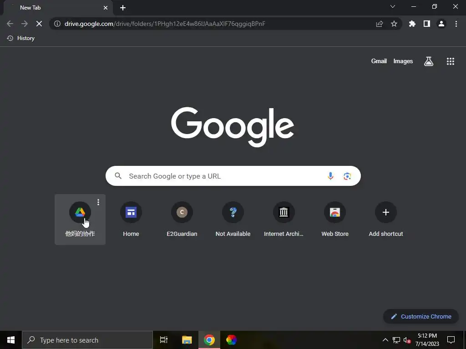Viewport: 466px width, 349px height.
Task: Go forward to next page
Action: (25, 24)
